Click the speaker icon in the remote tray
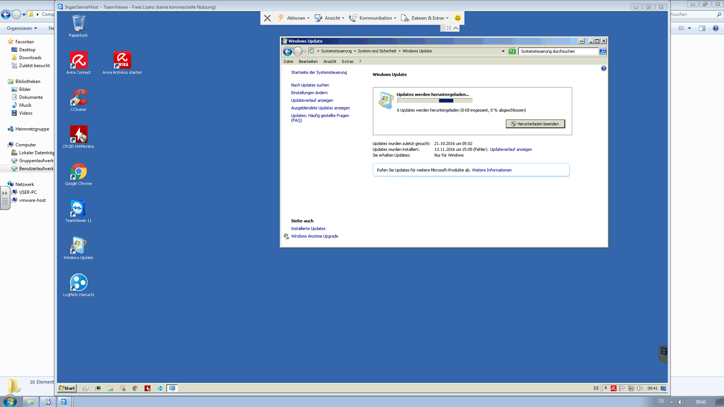This screenshot has height=407, width=724. [640, 388]
